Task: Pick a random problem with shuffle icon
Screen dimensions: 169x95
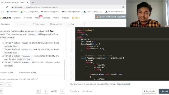Action: [38, 91]
